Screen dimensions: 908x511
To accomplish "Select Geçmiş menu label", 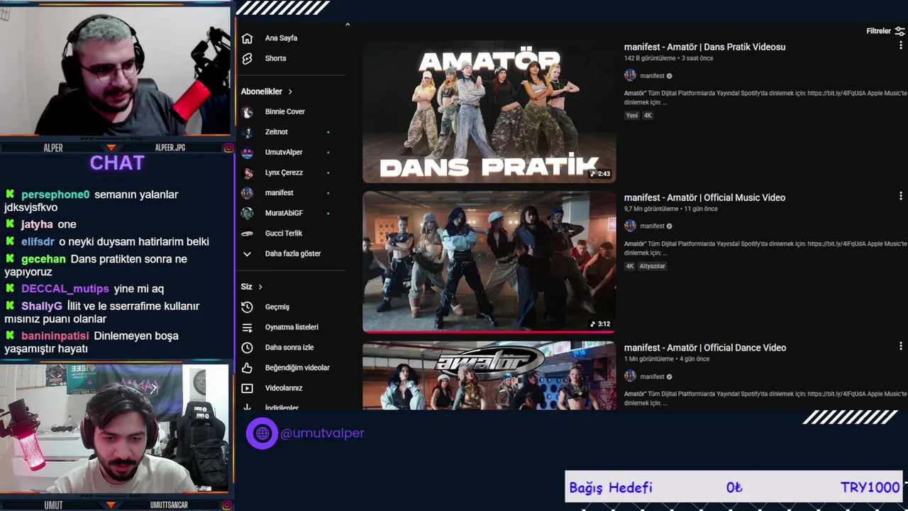I will pyautogui.click(x=277, y=307).
